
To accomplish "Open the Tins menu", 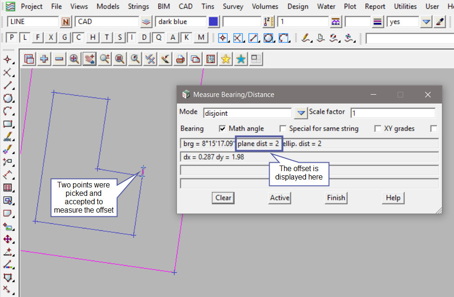I will click(208, 7).
